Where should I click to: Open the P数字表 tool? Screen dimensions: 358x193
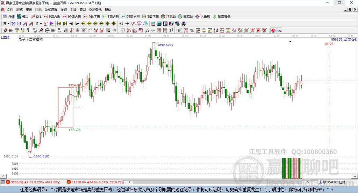[x=92, y=17]
